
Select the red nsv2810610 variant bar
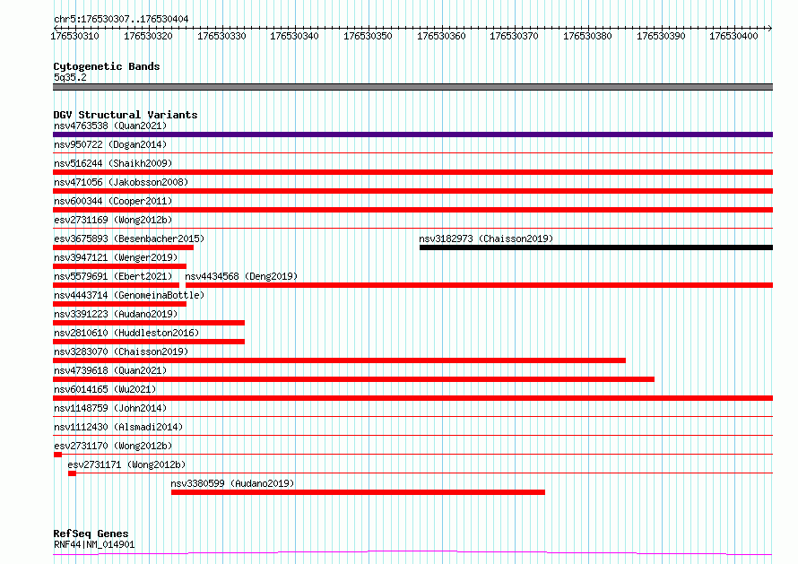149,342
